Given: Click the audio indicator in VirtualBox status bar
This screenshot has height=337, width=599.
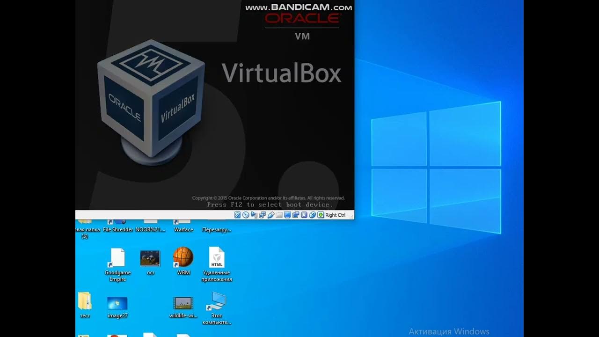Looking at the screenshot, I should coord(254,215).
